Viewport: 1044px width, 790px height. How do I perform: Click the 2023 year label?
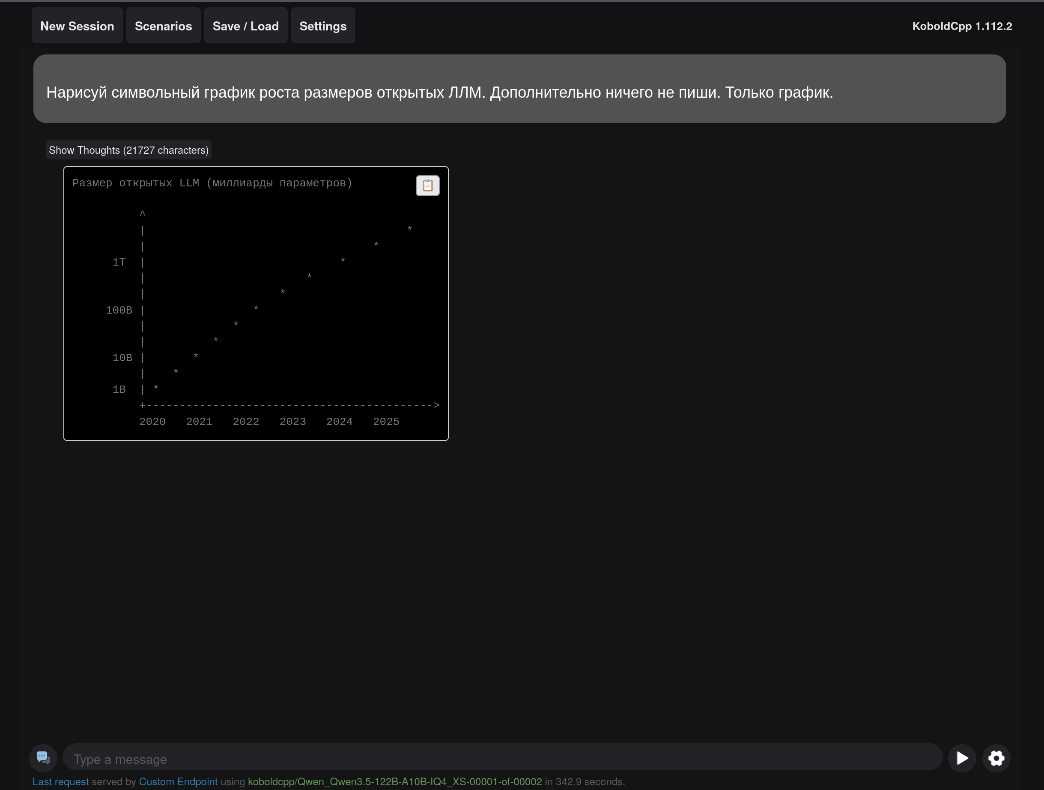point(292,422)
